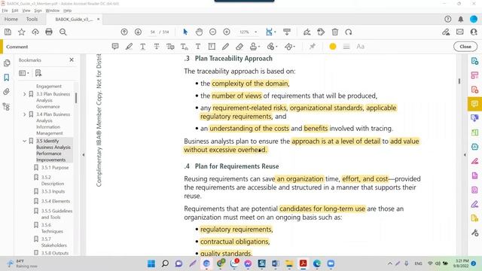Switch to the Home tab
The image size is (482, 271).
pyautogui.click(x=11, y=19)
